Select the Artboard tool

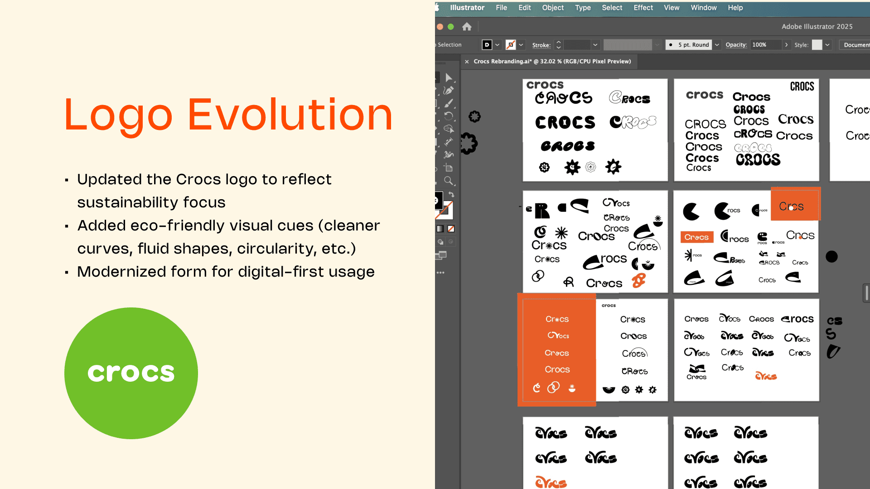coord(449,168)
